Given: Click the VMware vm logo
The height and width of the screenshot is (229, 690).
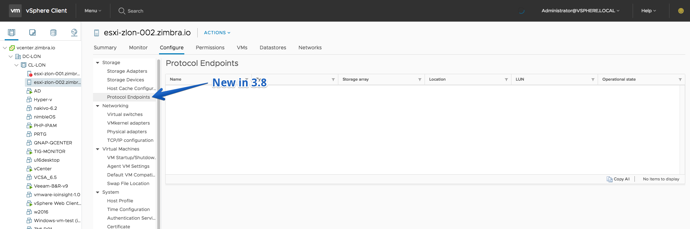Looking at the screenshot, I should pos(15,11).
